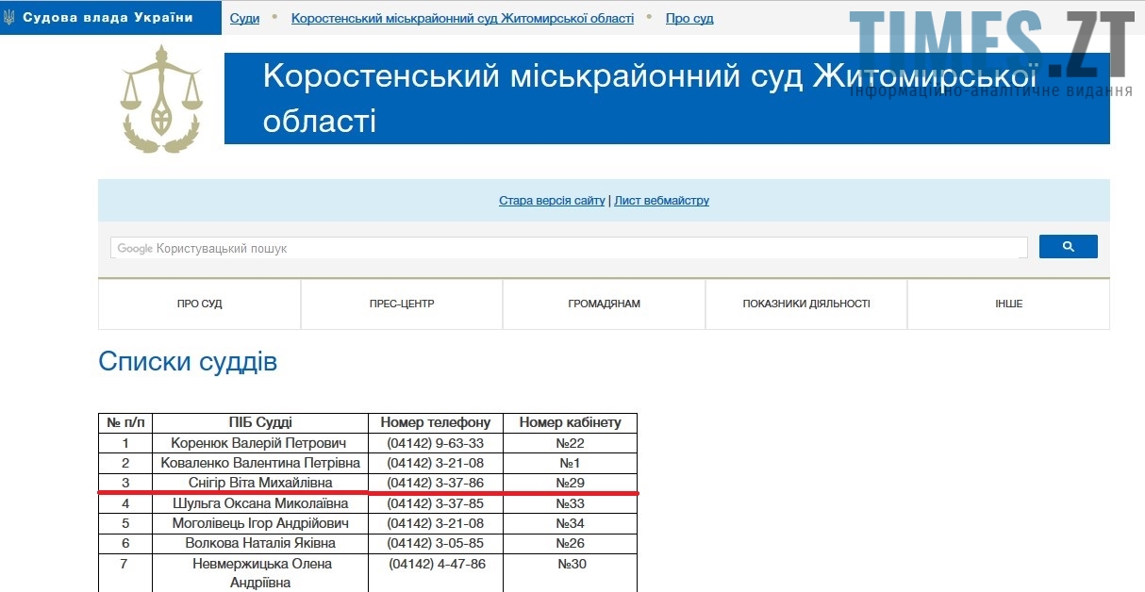Viewport: 1145px width, 592px height.
Task: Click the scales of justice court logo
Action: [161, 100]
